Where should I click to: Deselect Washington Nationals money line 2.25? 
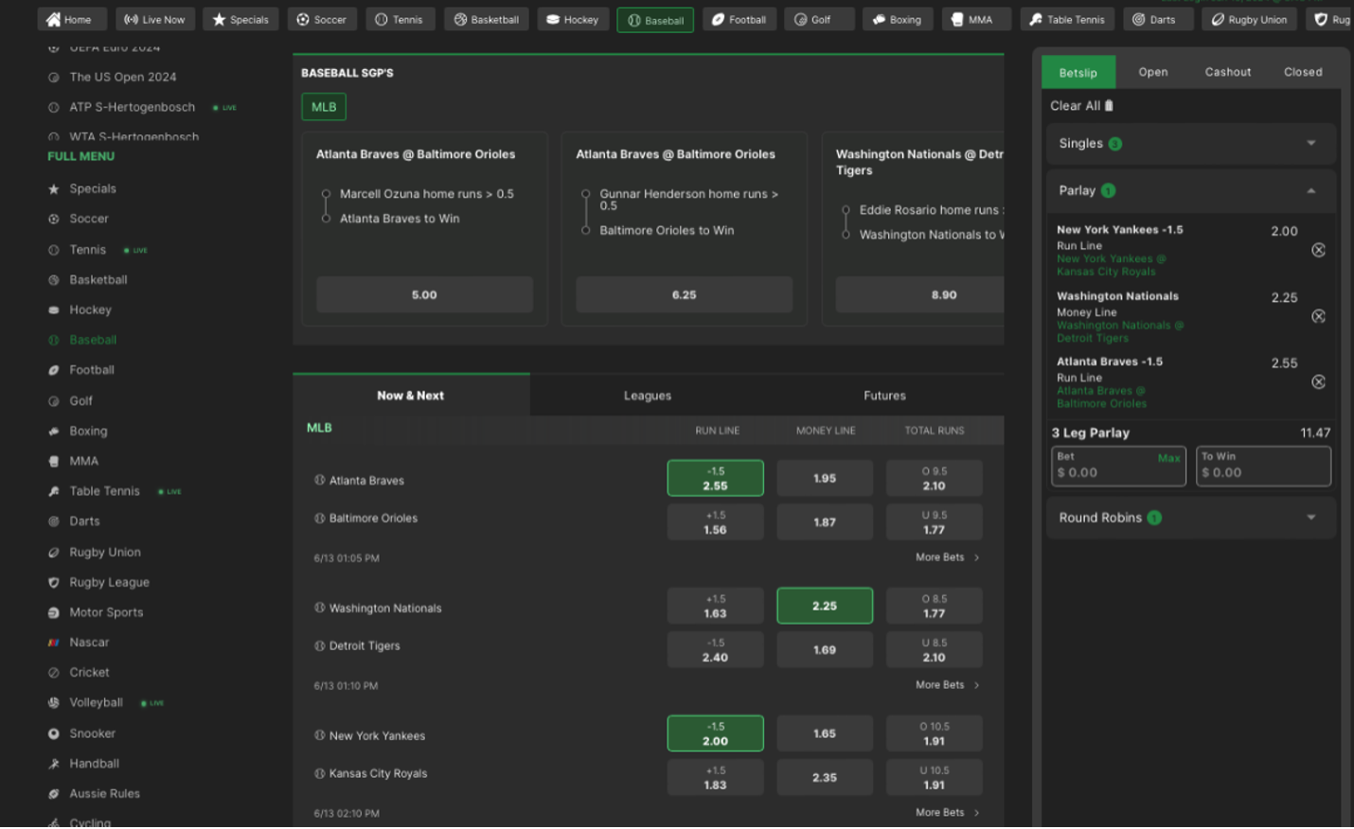click(825, 606)
